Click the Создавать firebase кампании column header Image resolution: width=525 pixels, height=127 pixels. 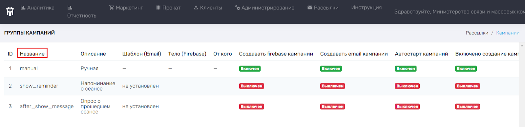[x=276, y=54]
